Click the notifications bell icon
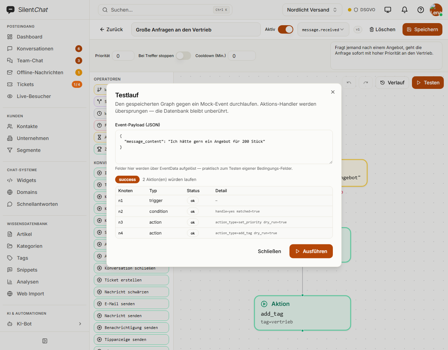Image resolution: width=448 pixels, height=350 pixels. click(x=405, y=10)
